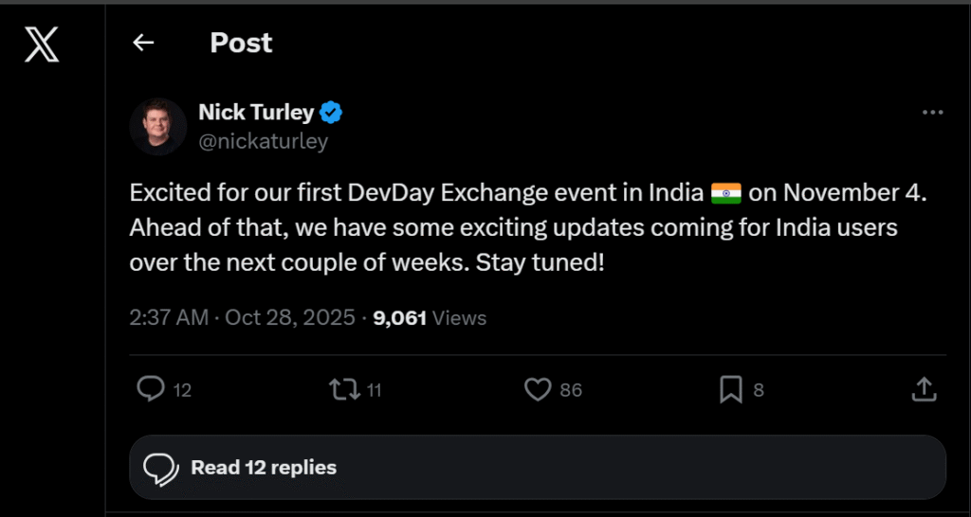This screenshot has height=517, width=971.
Task: Like the post with the heart icon
Action: click(538, 389)
